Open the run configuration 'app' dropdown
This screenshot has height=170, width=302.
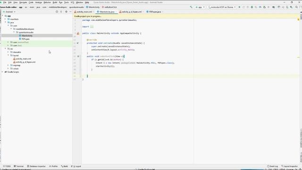(200, 7)
